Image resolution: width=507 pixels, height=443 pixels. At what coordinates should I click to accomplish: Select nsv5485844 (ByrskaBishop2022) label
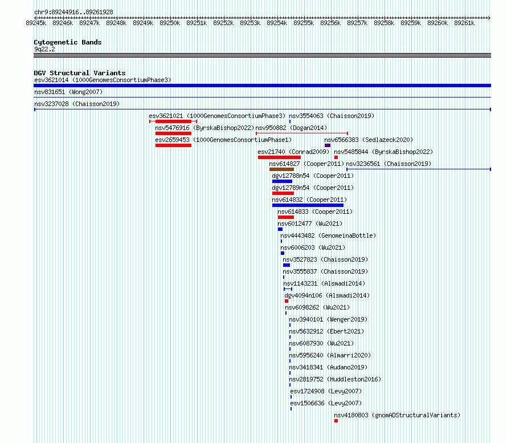pyautogui.click(x=383, y=152)
